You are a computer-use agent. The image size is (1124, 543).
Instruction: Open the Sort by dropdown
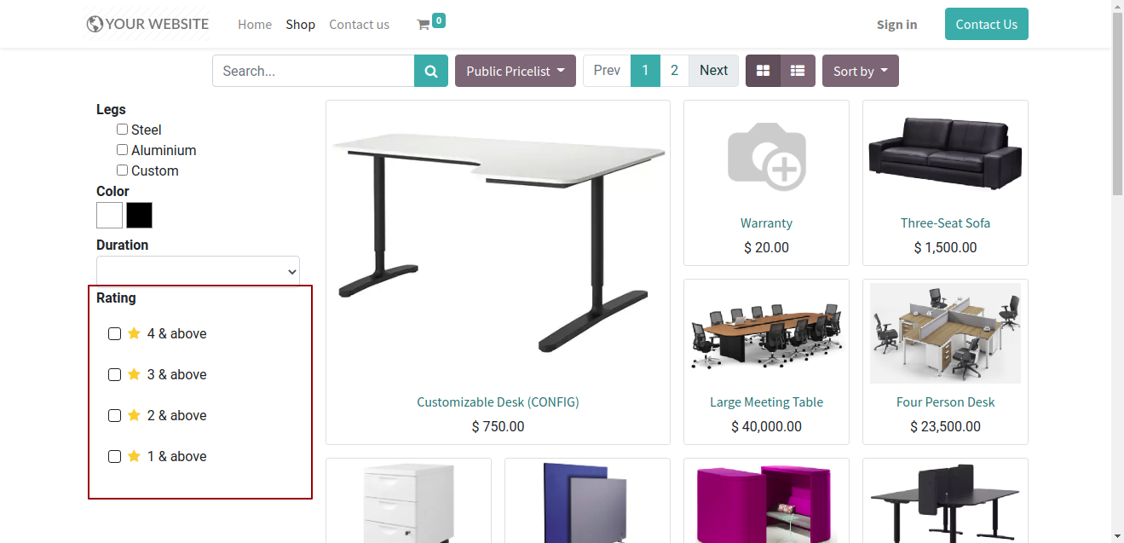click(861, 71)
